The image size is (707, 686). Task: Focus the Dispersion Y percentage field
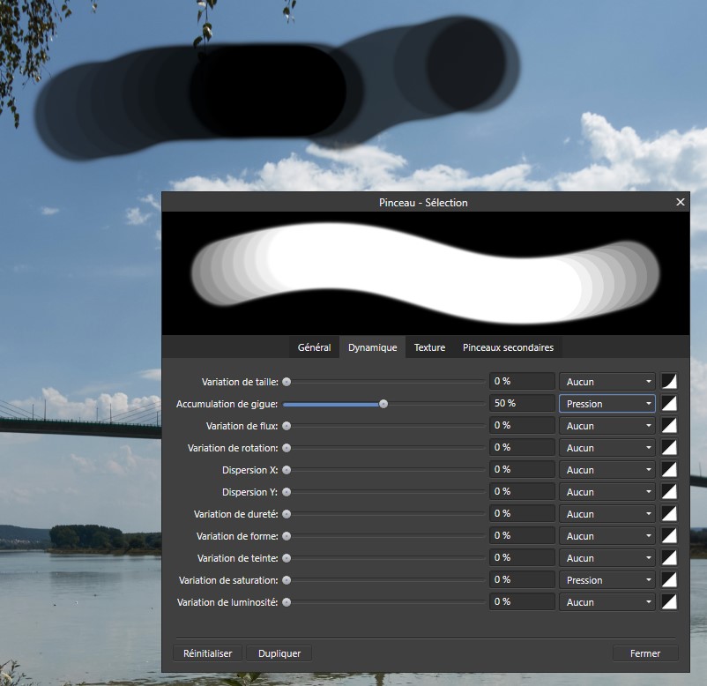point(522,492)
